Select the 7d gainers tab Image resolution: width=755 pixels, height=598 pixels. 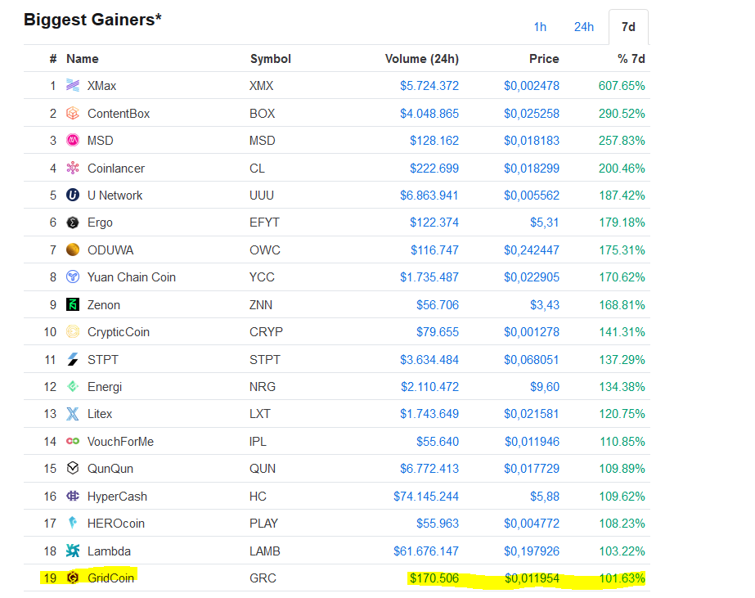[628, 27]
